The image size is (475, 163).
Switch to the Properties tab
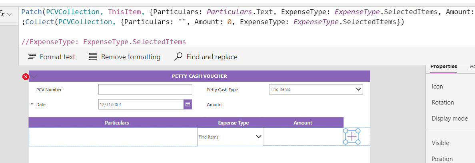443,66
